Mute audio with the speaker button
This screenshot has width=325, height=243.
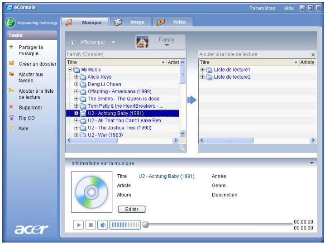(x=103, y=225)
